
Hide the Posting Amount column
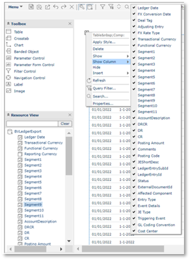coord(151,143)
